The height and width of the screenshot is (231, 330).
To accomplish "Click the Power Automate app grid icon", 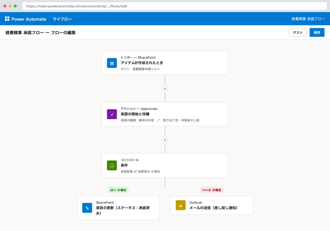I will [x=7, y=19].
